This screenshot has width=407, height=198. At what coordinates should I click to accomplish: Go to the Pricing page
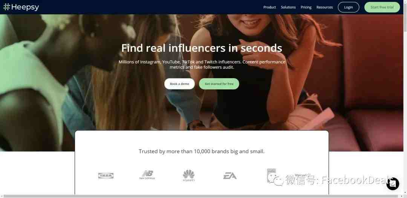point(306,7)
